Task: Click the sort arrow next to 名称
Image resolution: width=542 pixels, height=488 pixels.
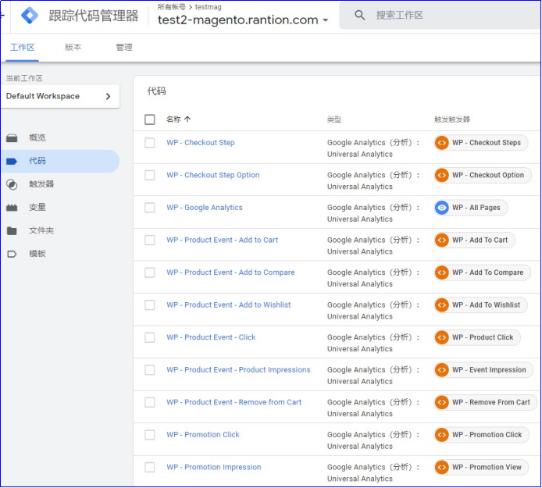Action: tap(187, 119)
